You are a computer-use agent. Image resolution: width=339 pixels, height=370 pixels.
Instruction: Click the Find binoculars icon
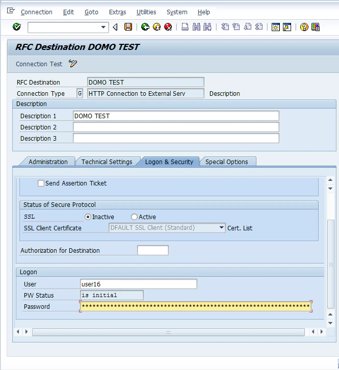coord(196,27)
